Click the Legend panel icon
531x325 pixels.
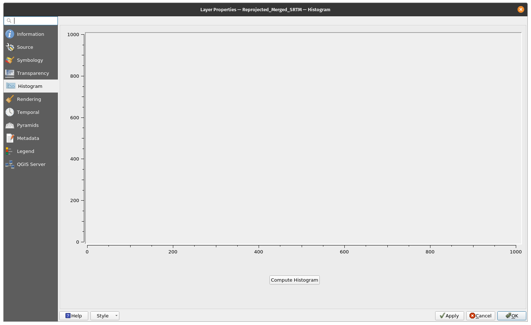pyautogui.click(x=9, y=151)
